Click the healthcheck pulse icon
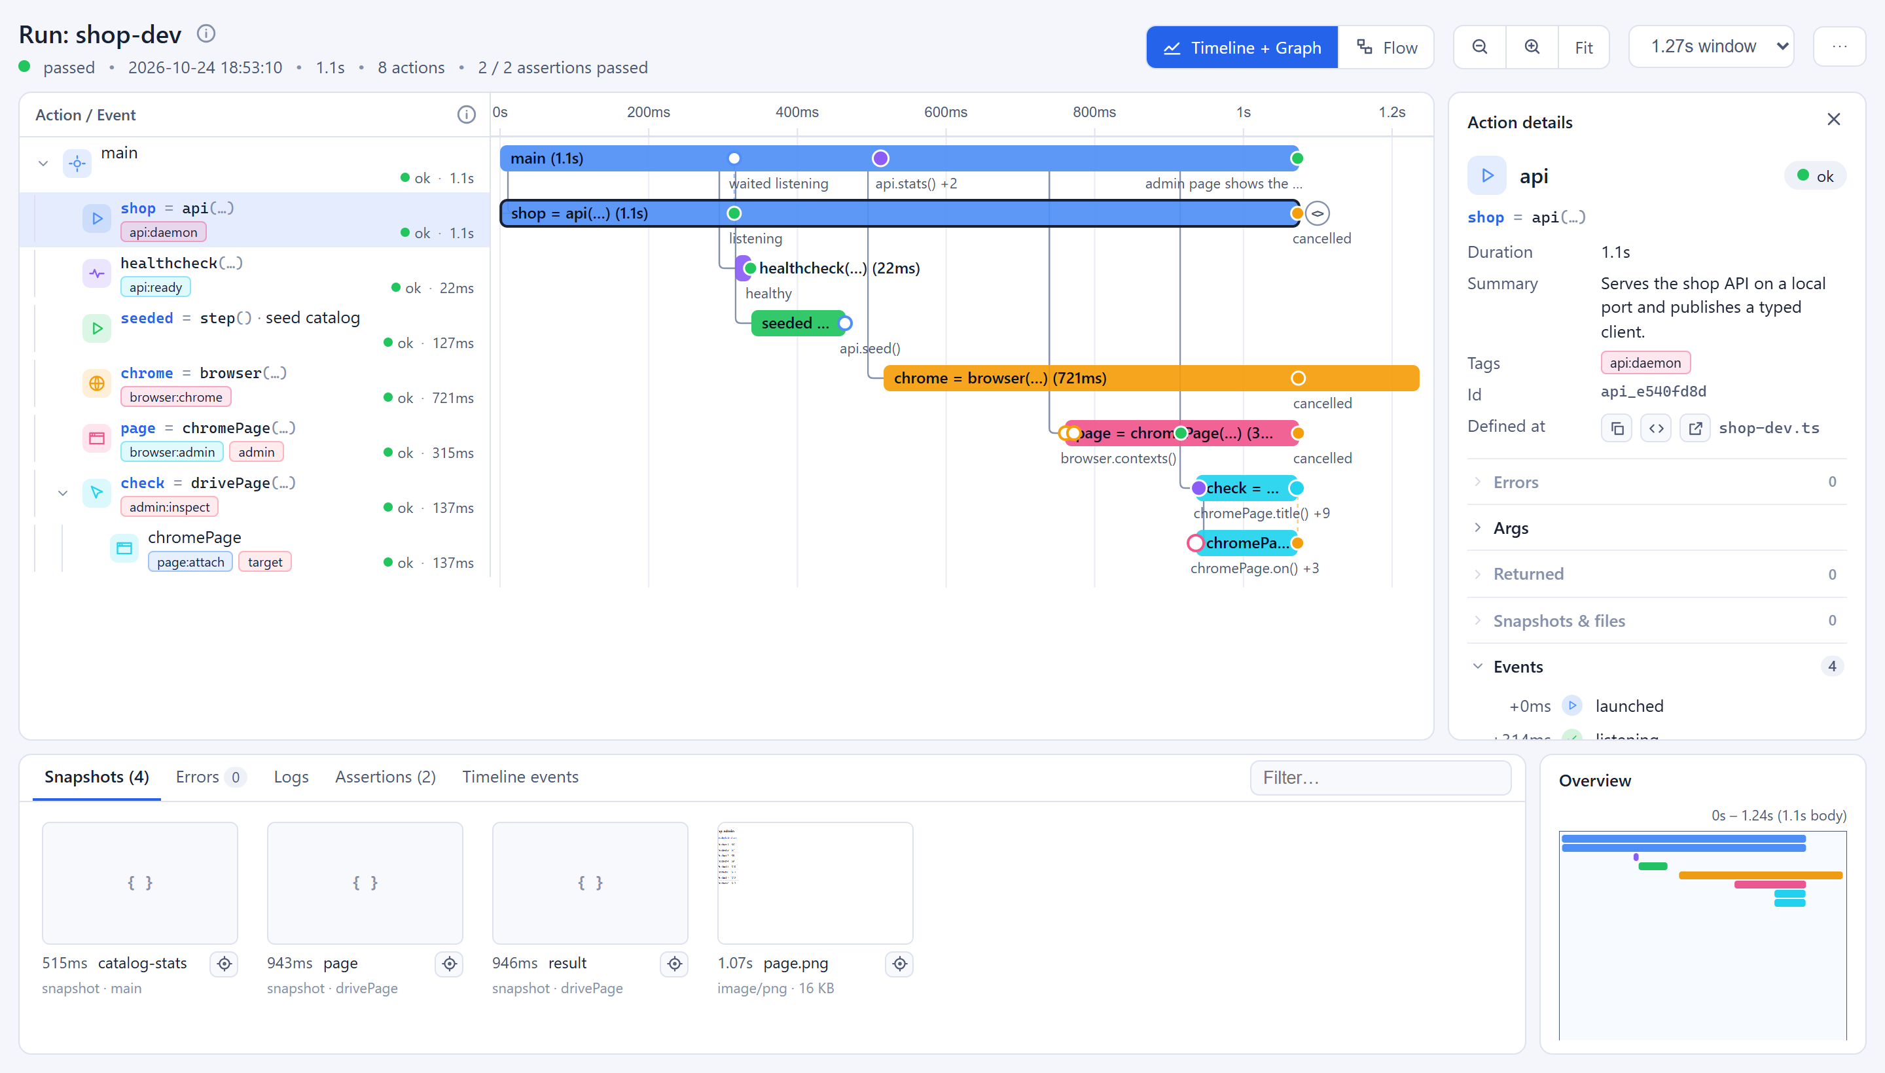This screenshot has height=1073, width=1885. (97, 273)
